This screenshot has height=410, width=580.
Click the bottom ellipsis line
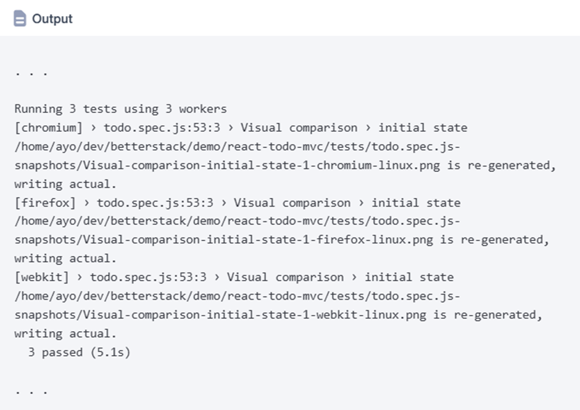(x=31, y=391)
